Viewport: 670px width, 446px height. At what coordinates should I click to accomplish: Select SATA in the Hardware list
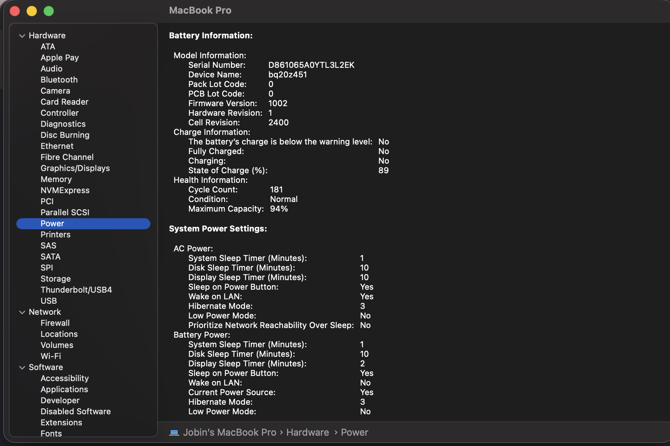(51, 257)
